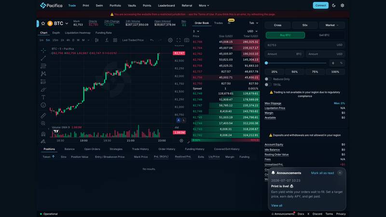The image size is (386, 217).
Task: Toggle stay in drawing mode pencil-lock
Action: click(x=43, y=141)
